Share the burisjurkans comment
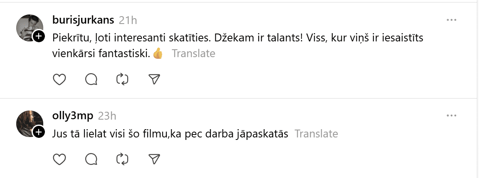This screenshot has height=178, width=479. click(154, 79)
